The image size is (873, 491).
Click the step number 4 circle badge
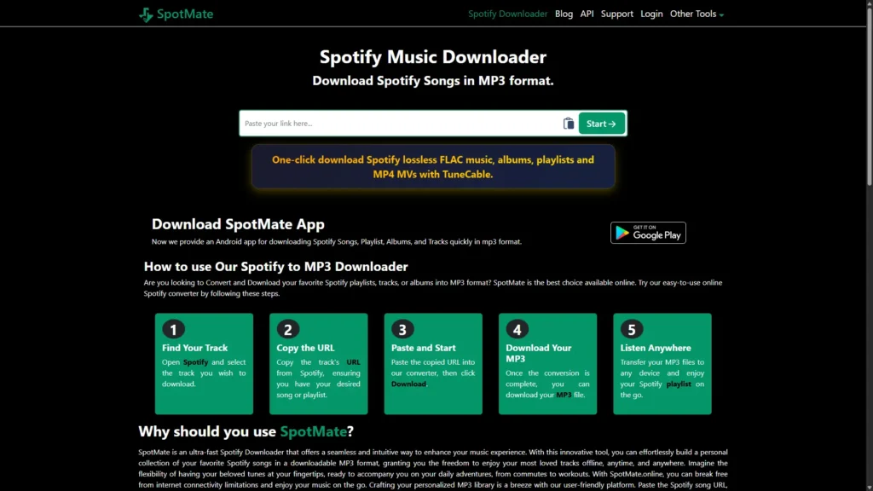tap(517, 330)
